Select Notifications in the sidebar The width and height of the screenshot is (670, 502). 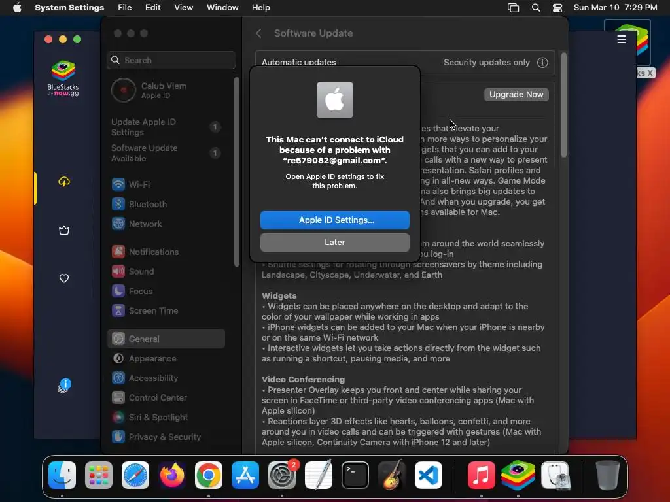click(167, 252)
